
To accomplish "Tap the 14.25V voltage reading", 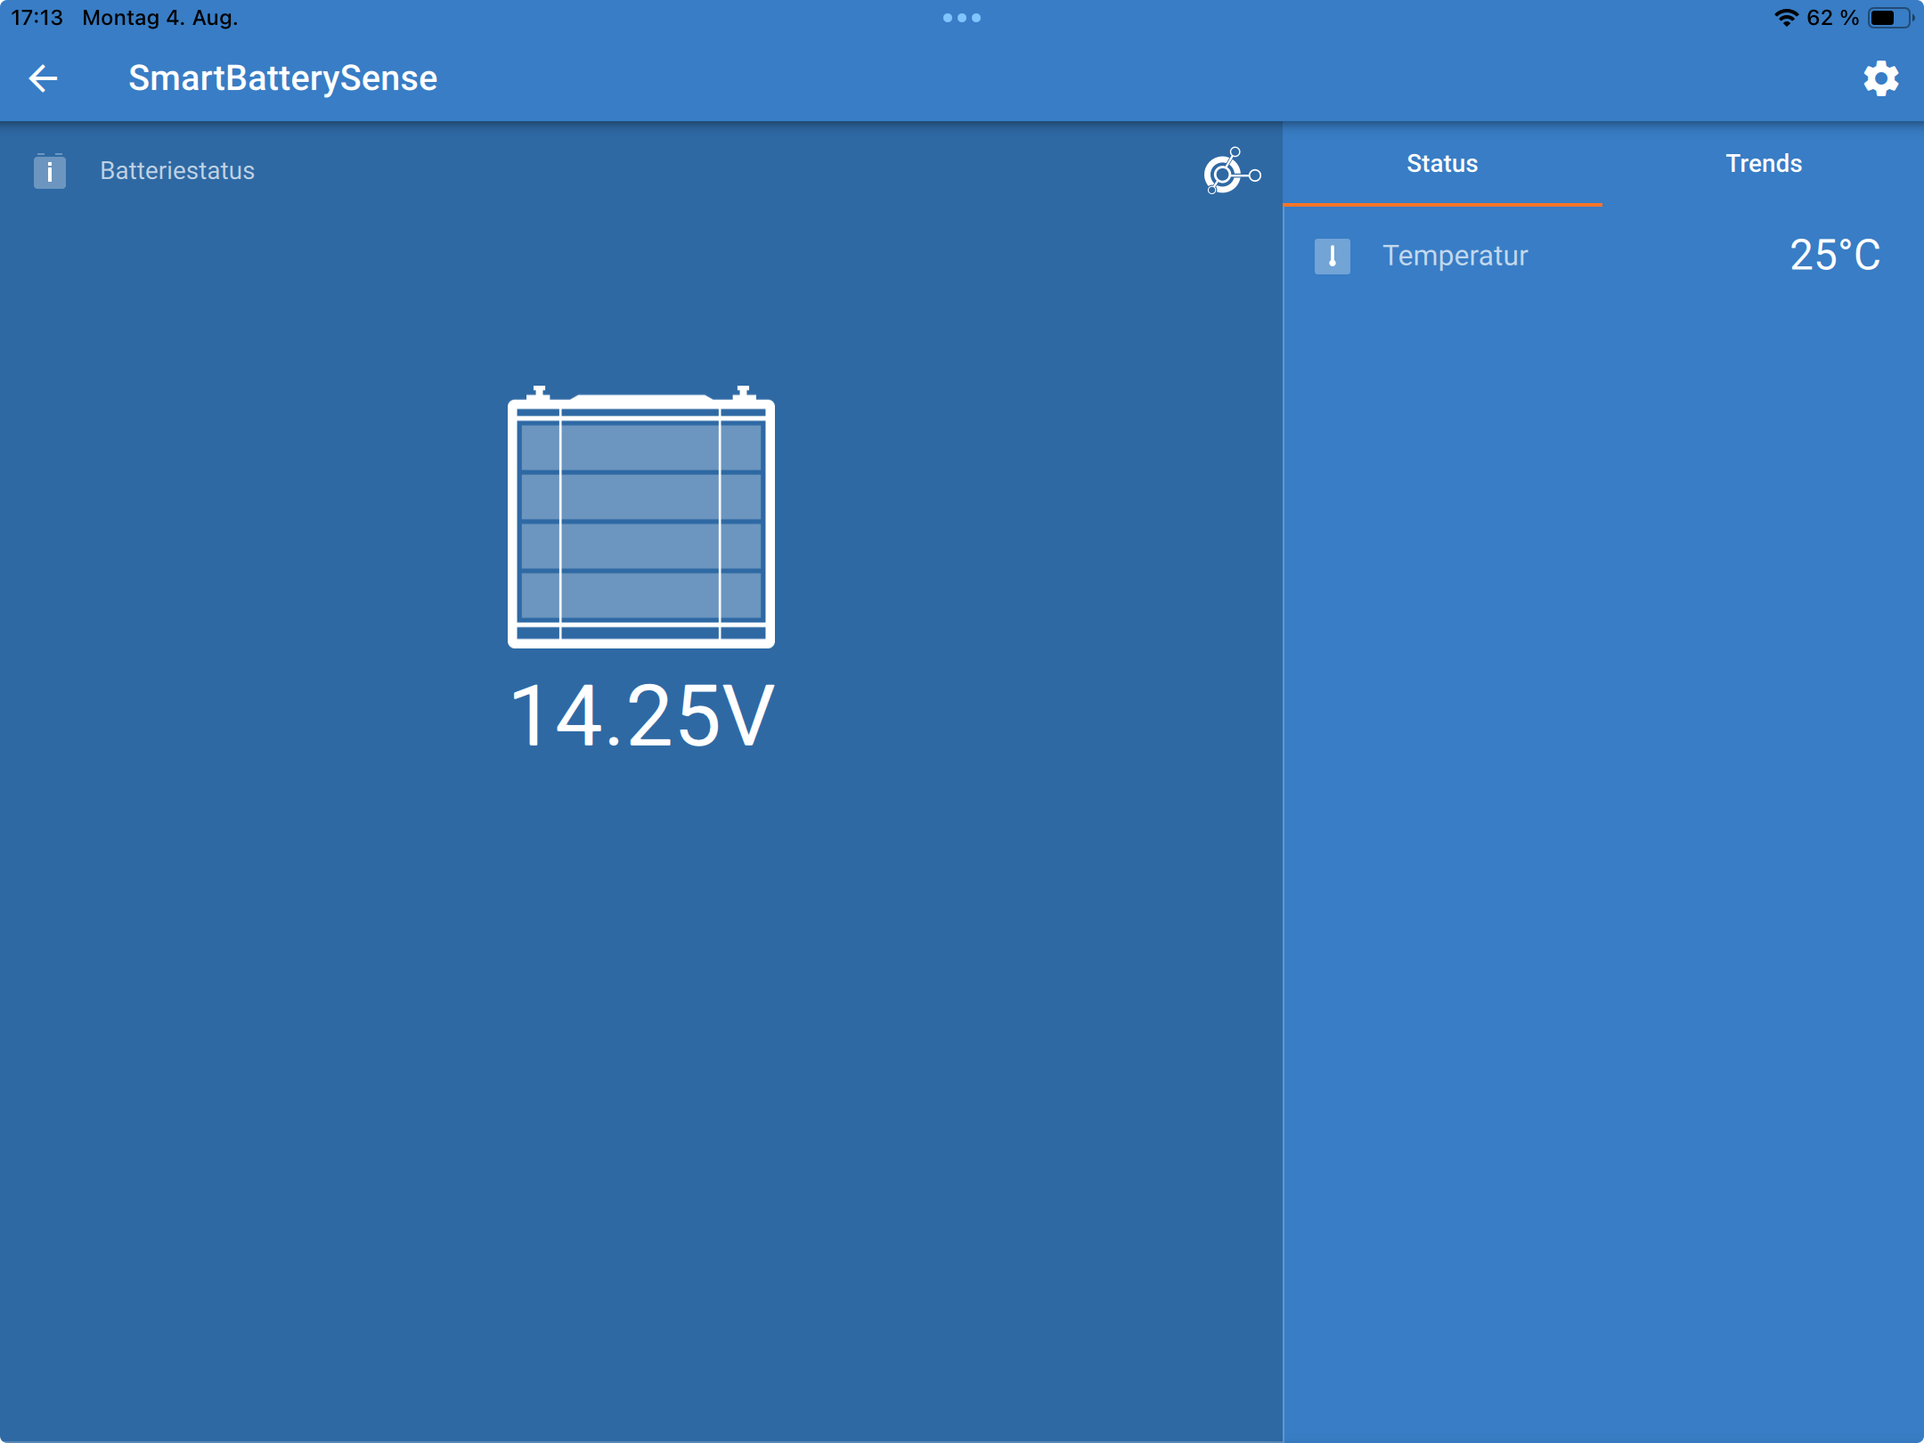I will pyautogui.click(x=641, y=717).
